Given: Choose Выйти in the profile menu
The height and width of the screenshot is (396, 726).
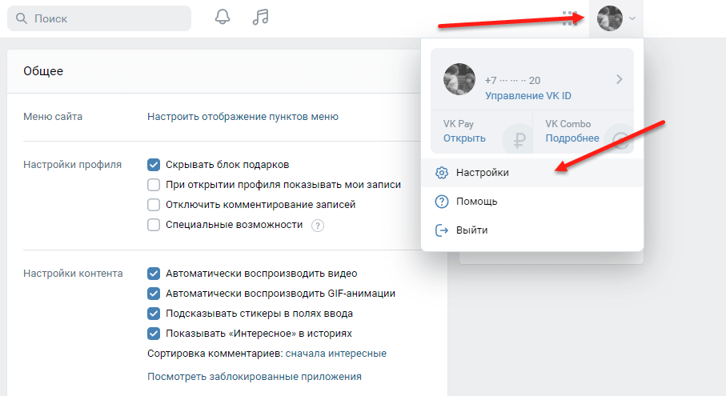Looking at the screenshot, I should coord(471,230).
